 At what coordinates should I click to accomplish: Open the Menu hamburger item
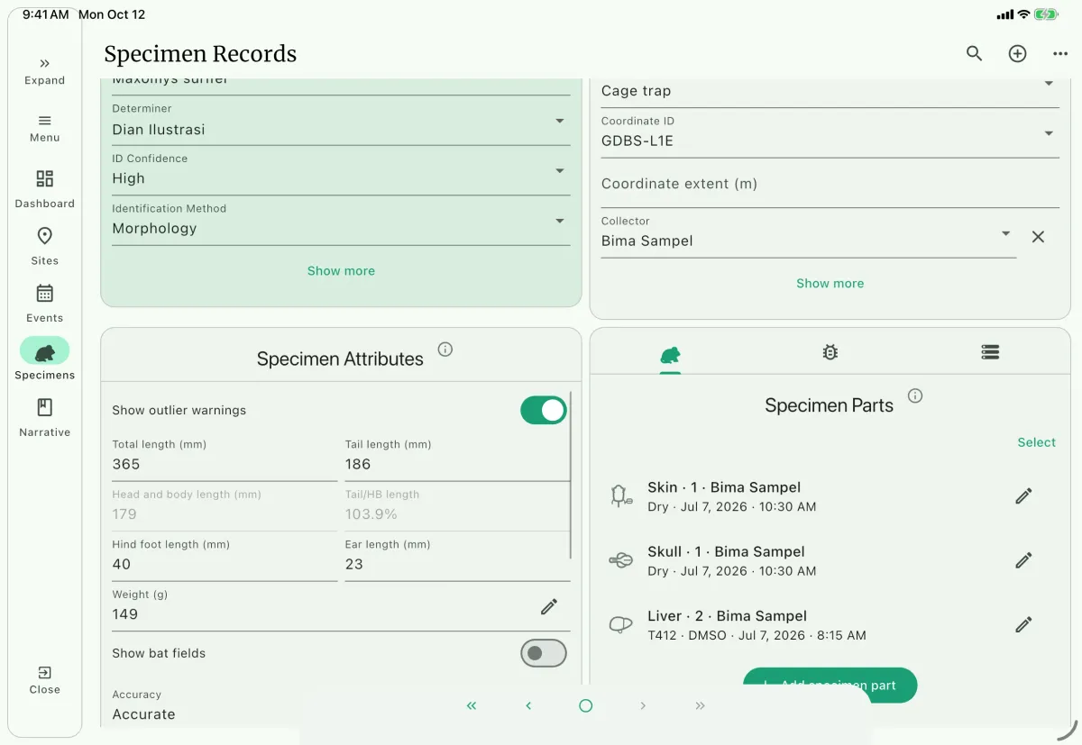pos(44,128)
